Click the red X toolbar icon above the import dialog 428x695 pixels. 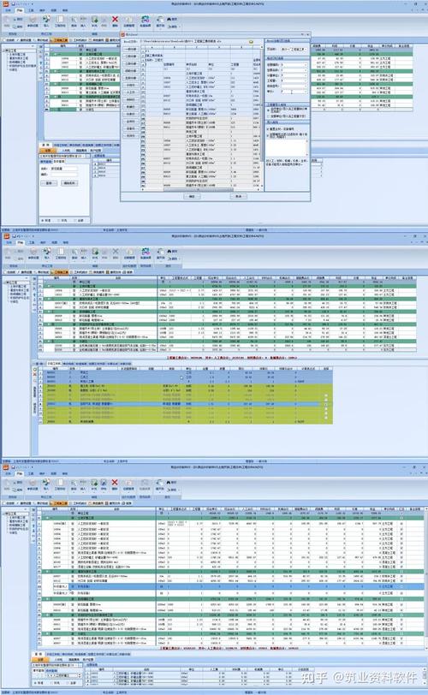pyautogui.click(x=115, y=19)
